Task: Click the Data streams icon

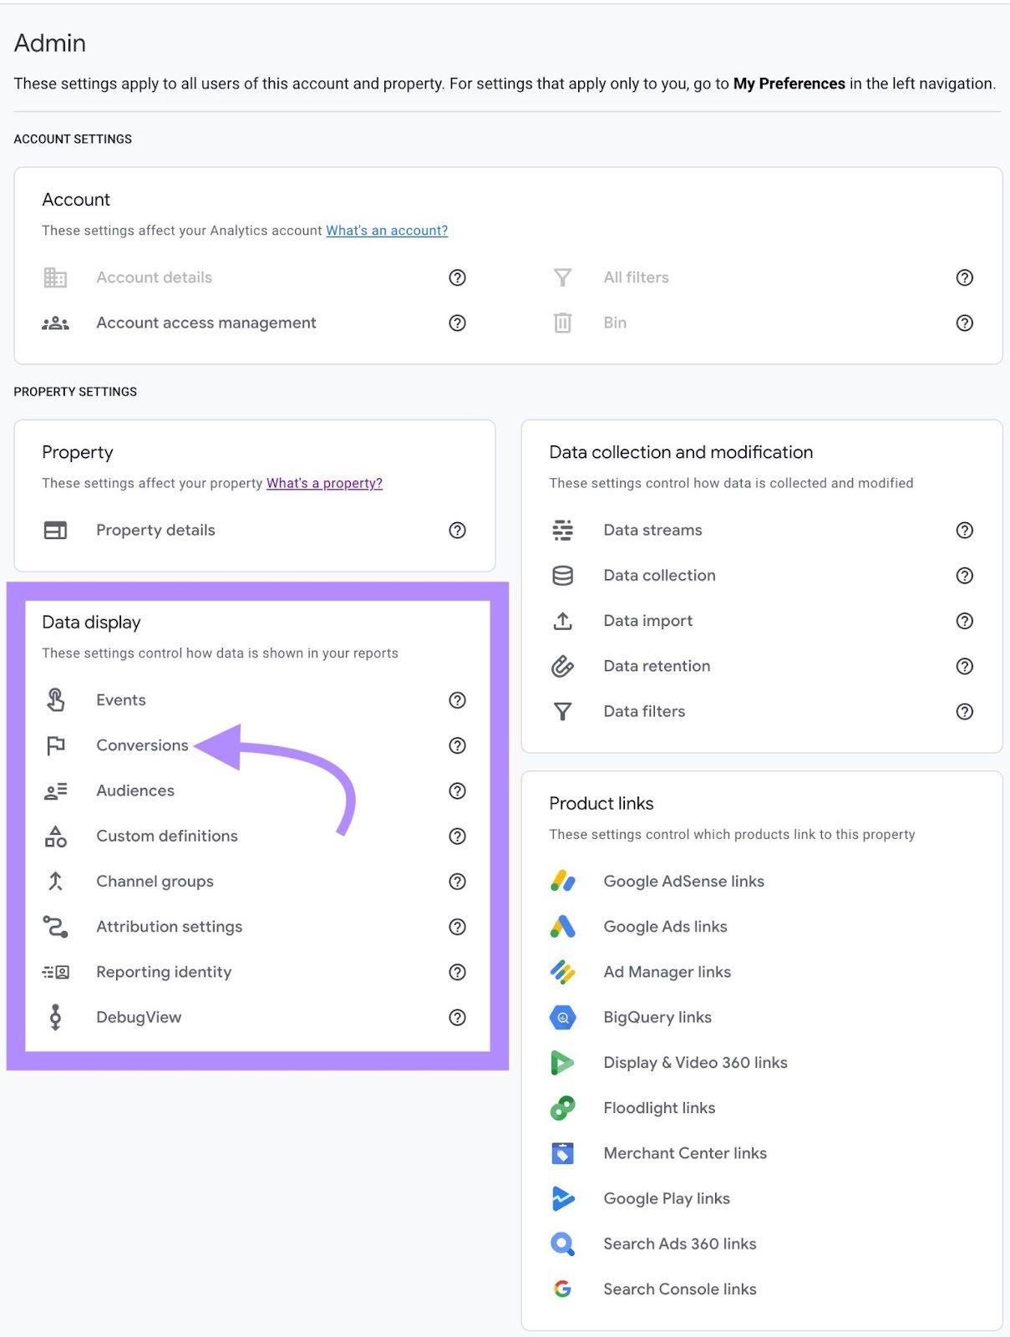Action: coord(562,531)
